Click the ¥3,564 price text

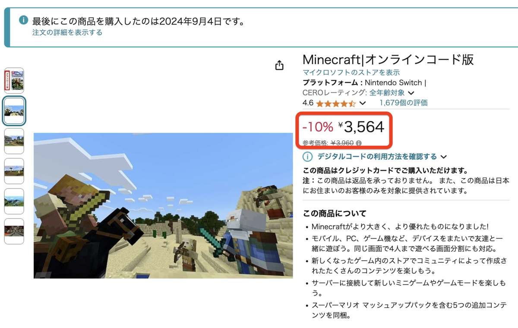coord(361,127)
